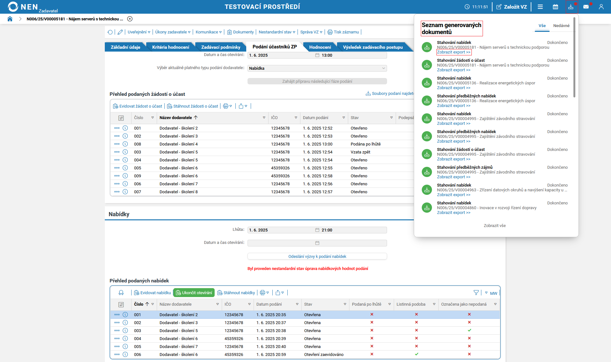Open the calendar icon in header
The image size is (611, 362).
pyautogui.click(x=555, y=7)
